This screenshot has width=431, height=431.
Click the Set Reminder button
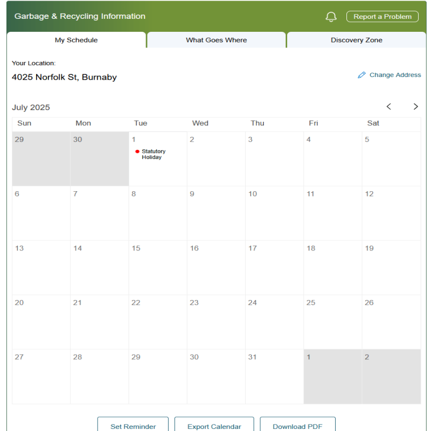133,425
